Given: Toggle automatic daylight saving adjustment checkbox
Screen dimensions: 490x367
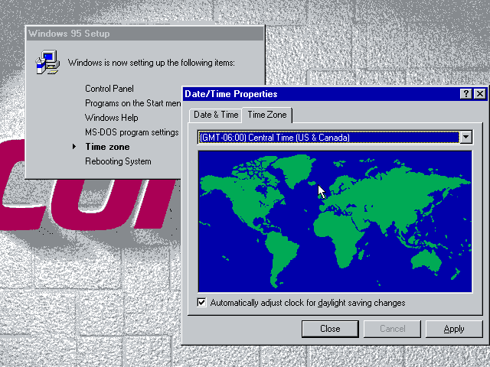Looking at the screenshot, I should [201, 303].
